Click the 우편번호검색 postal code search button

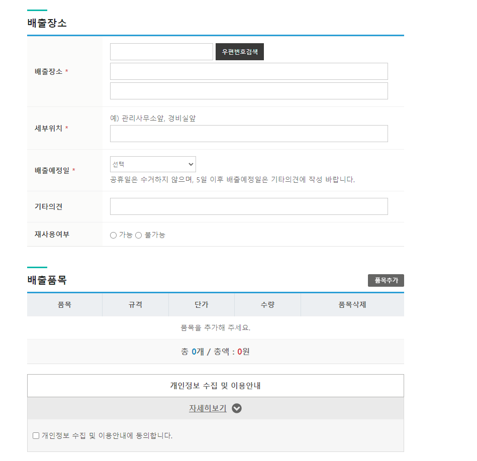239,52
